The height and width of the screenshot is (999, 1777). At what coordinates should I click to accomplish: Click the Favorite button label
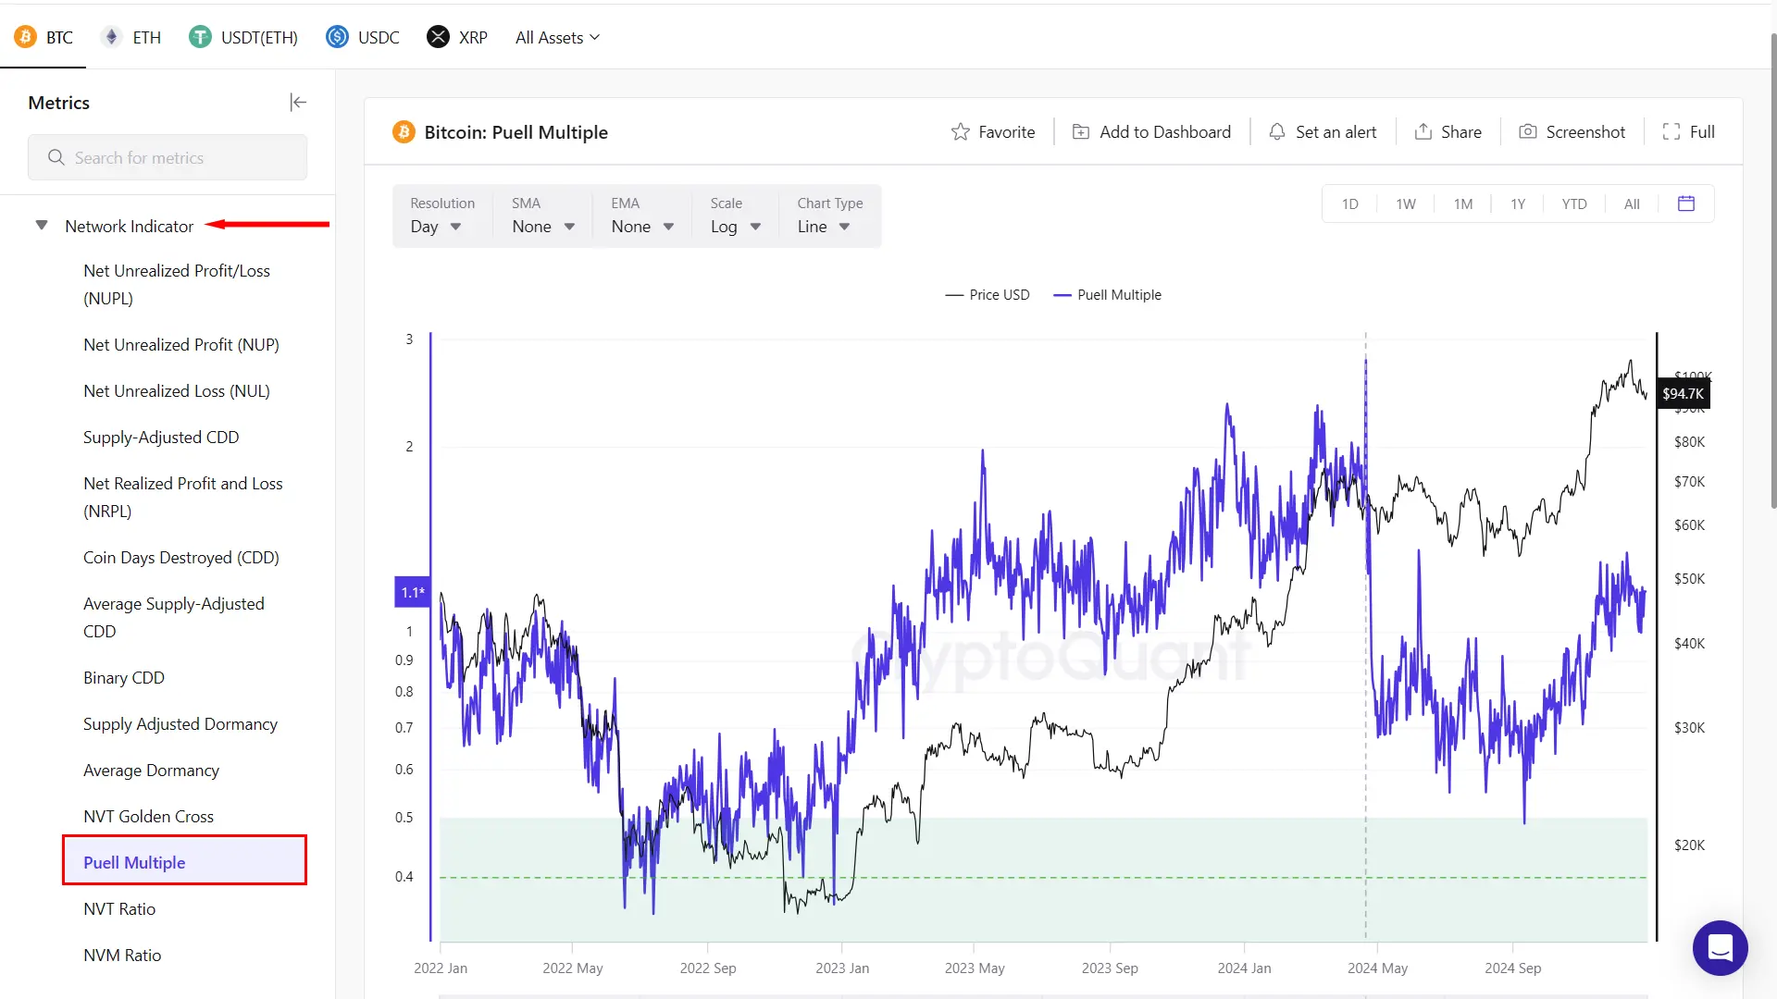pyautogui.click(x=1006, y=131)
